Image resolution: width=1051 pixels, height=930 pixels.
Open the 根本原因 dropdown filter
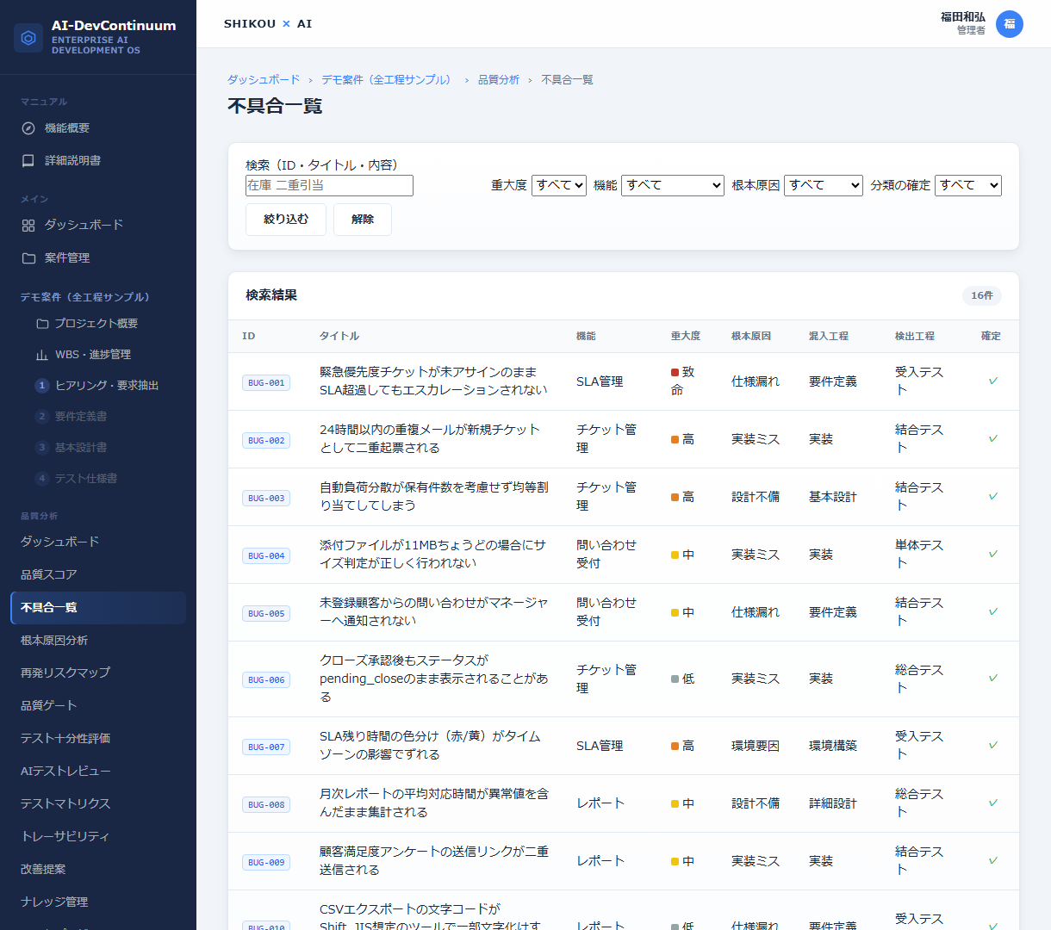click(824, 185)
